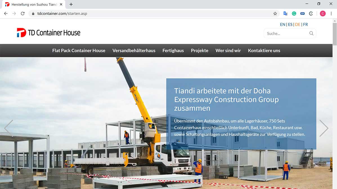Advance to next slide in banner
The width and height of the screenshot is (337, 189).
(x=324, y=128)
